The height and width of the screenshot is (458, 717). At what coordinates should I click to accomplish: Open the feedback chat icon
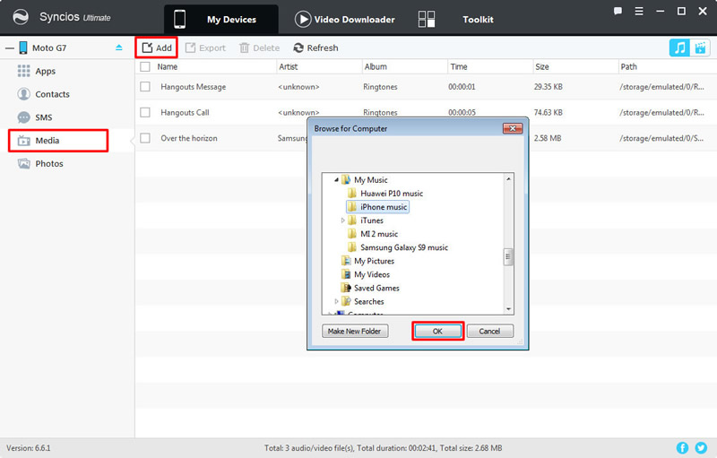click(x=618, y=11)
